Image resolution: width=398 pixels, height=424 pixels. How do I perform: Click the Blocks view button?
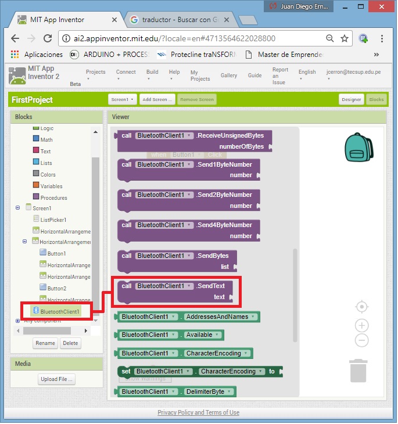[x=377, y=99]
